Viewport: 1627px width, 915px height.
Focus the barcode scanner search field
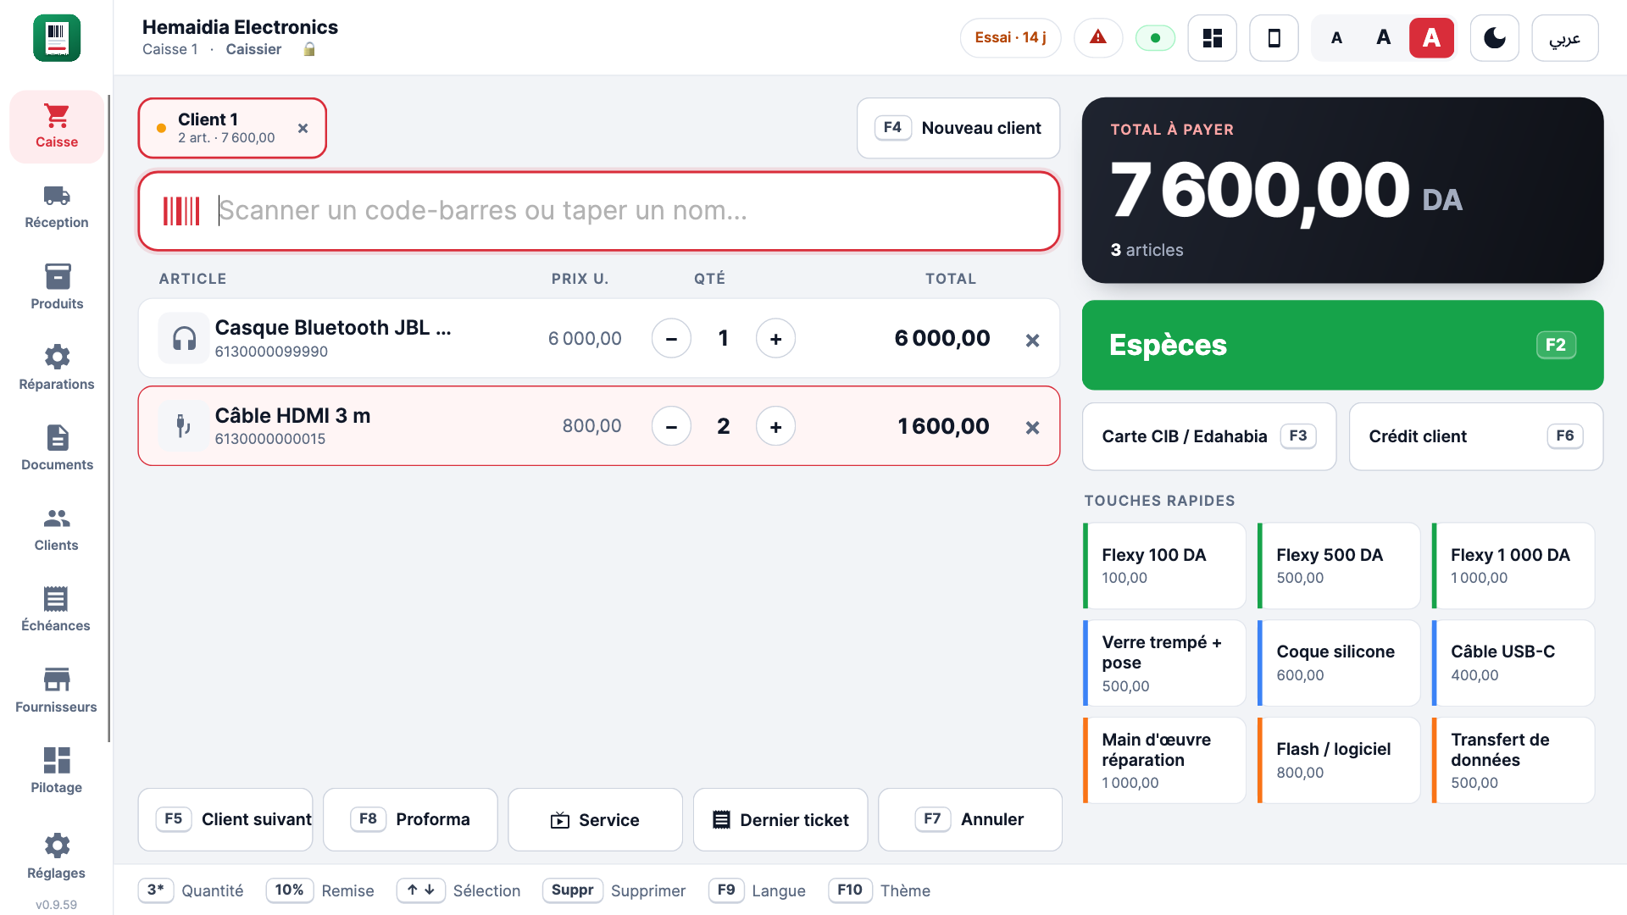(599, 211)
